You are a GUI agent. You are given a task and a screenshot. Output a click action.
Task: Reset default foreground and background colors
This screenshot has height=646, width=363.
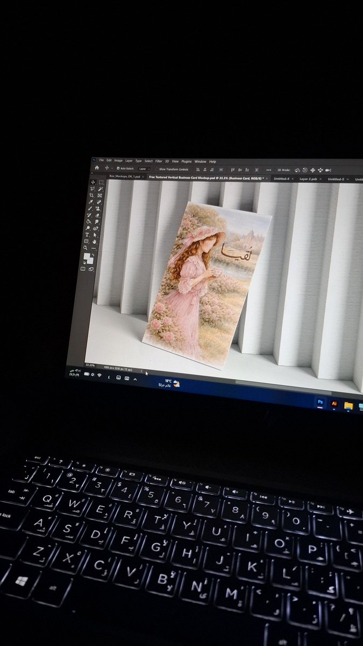pos(84,262)
